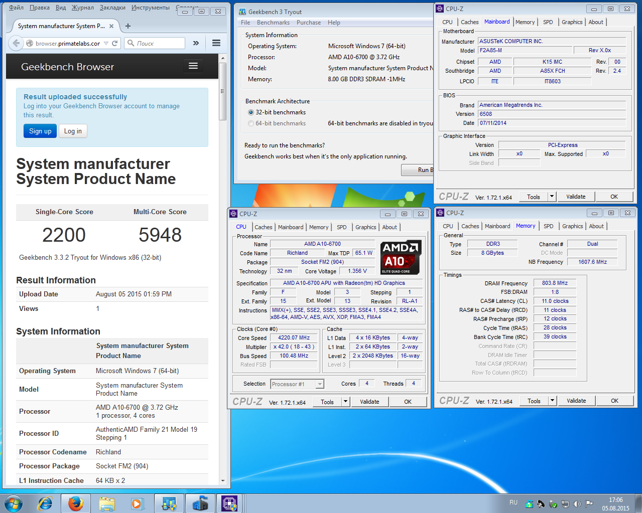642x513 pixels.
Task: Open Закладки menu in Firefox
Action: coord(112,8)
